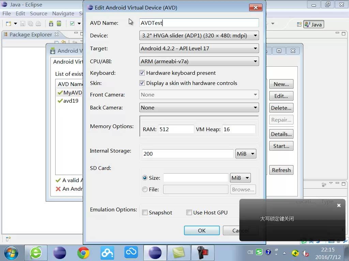Open Google Chrome from the taskbar
The width and height of the screenshot is (349, 261).
click(x=83, y=253)
